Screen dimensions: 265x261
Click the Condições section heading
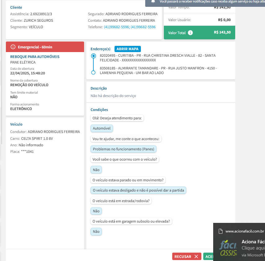[99, 110]
